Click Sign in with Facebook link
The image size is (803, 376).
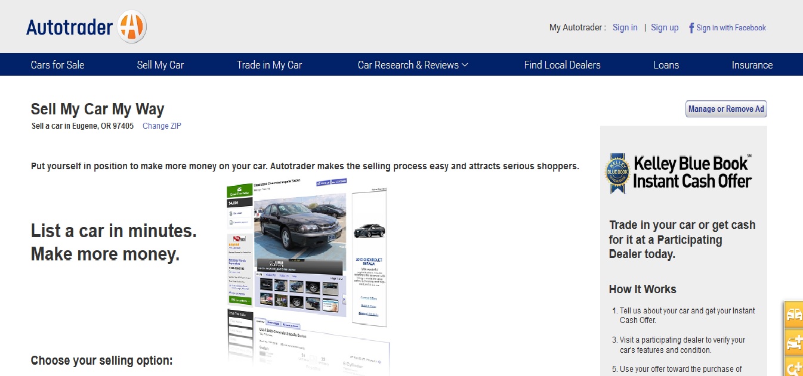(x=731, y=27)
